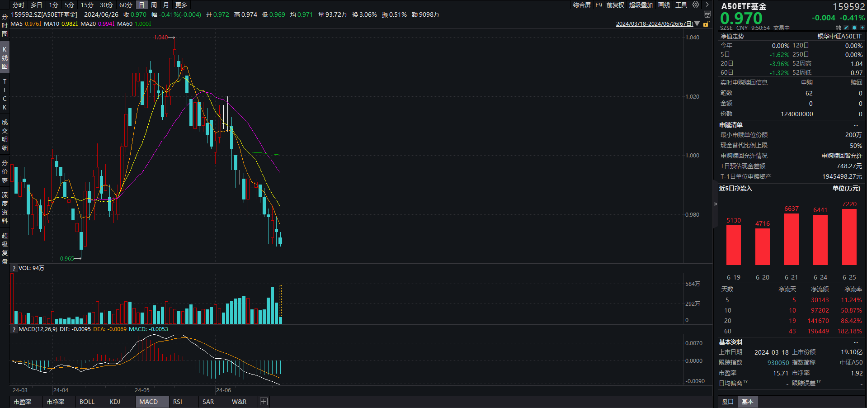Open help for MACD indicator

(14, 329)
